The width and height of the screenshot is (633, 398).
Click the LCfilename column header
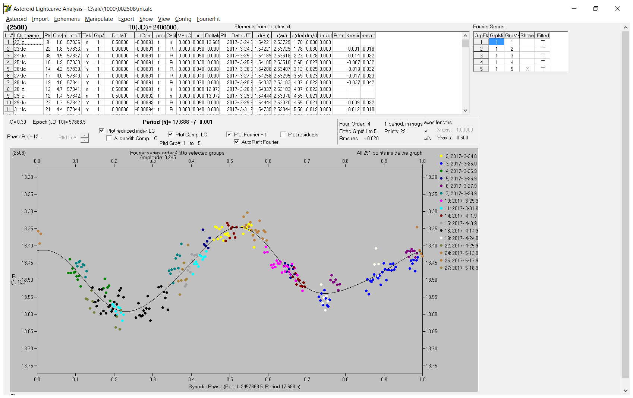28,35
